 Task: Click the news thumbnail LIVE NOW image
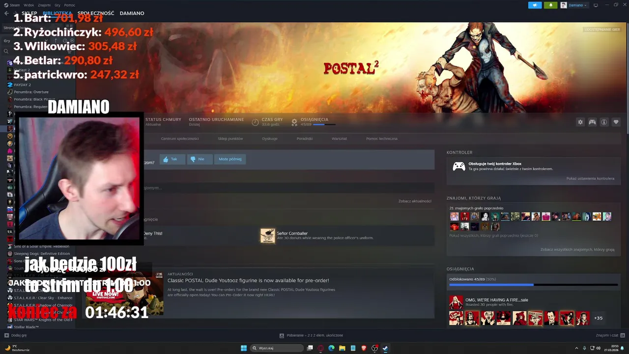[x=124, y=294]
